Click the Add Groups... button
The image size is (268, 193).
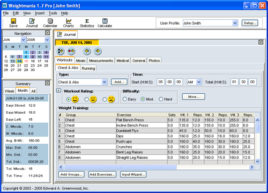(x=71, y=174)
